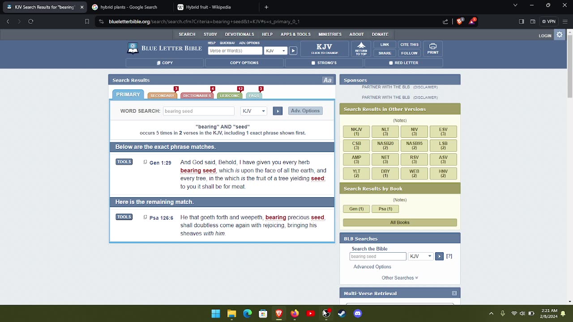Open the browser tab search chevron

[x=515, y=5]
